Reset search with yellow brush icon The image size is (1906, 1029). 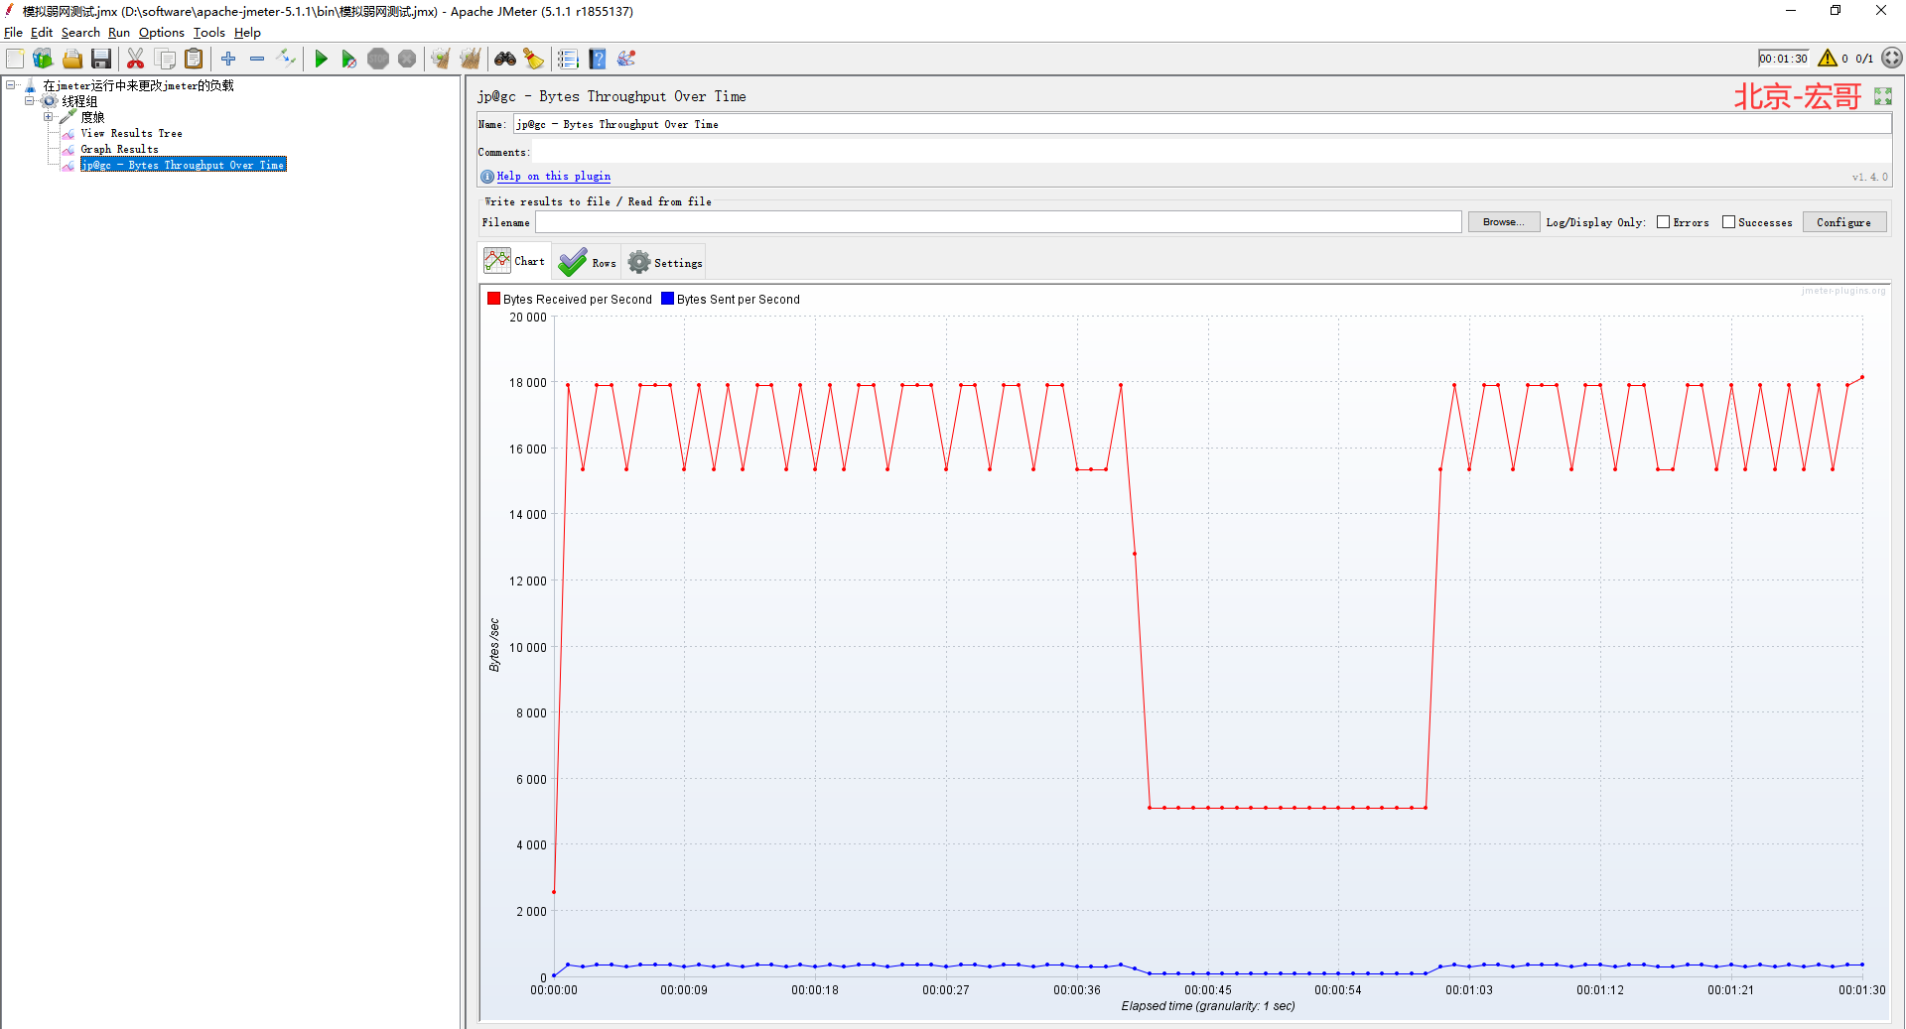(x=534, y=60)
